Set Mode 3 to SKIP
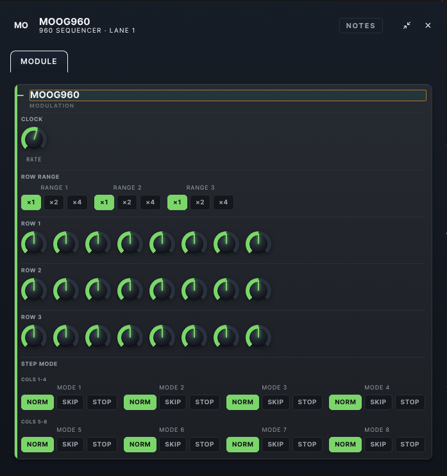 point(276,402)
